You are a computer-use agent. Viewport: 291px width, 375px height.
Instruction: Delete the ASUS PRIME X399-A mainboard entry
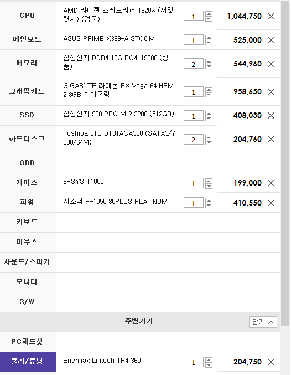tap(271, 40)
